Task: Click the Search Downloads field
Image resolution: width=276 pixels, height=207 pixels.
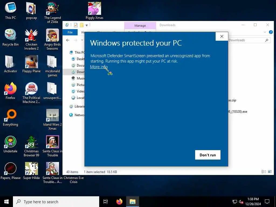Action: [x=249, y=40]
